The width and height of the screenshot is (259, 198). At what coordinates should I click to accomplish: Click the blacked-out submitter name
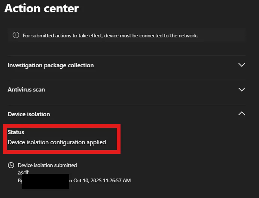[x=46, y=181]
